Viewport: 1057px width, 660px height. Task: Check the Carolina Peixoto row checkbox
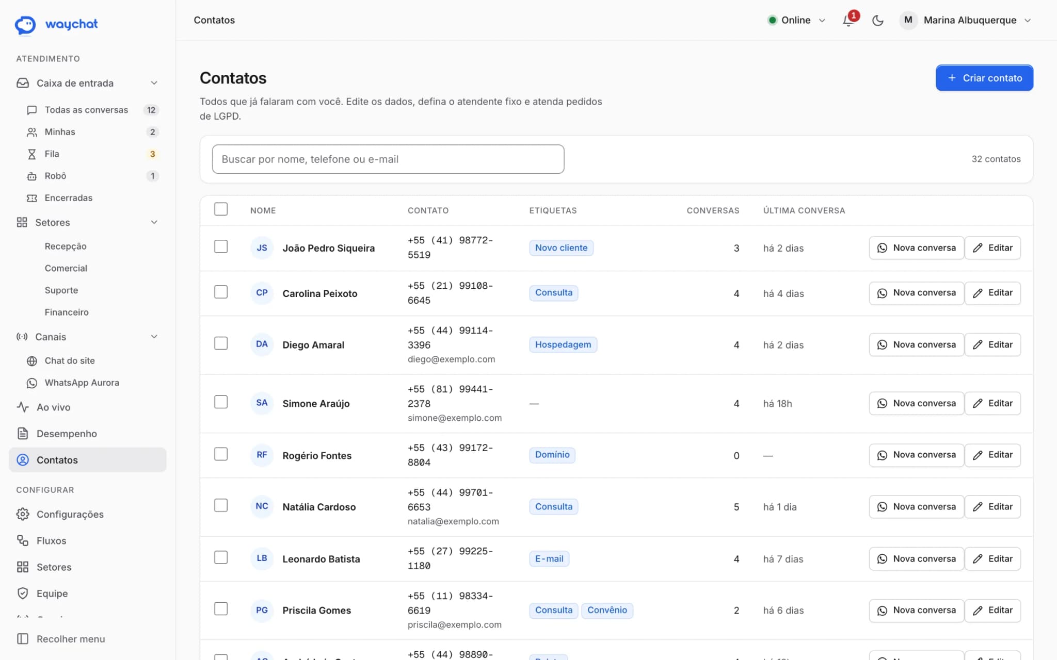coord(221,292)
